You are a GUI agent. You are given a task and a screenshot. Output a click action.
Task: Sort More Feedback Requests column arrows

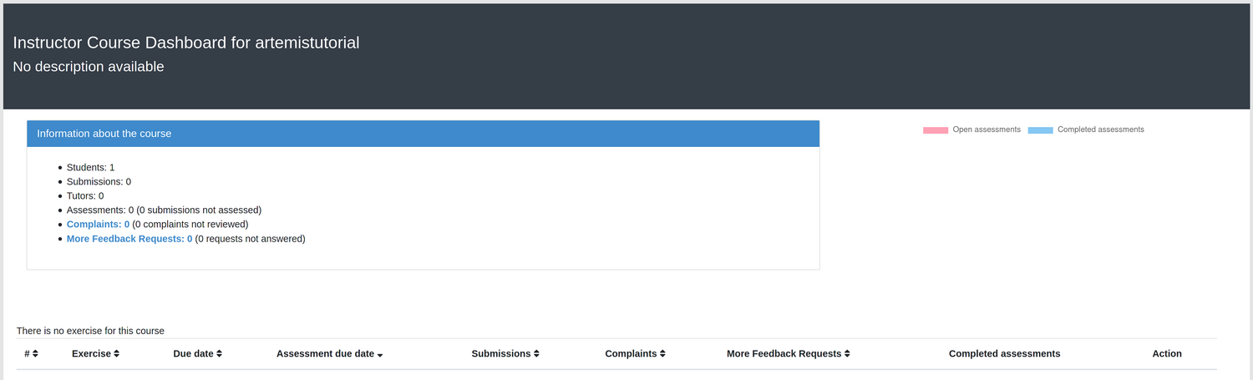[847, 354]
